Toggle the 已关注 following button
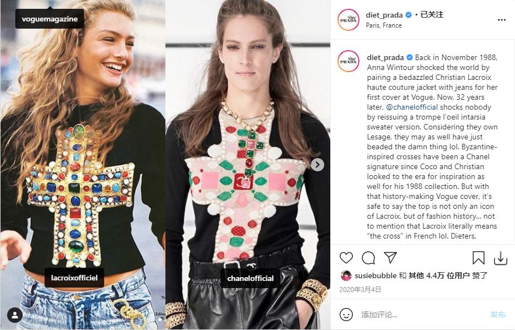Screen dimensions: 515x330 432,15
